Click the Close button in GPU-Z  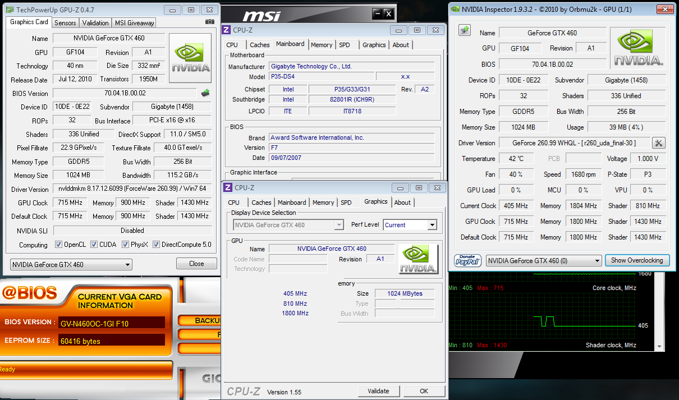196,263
